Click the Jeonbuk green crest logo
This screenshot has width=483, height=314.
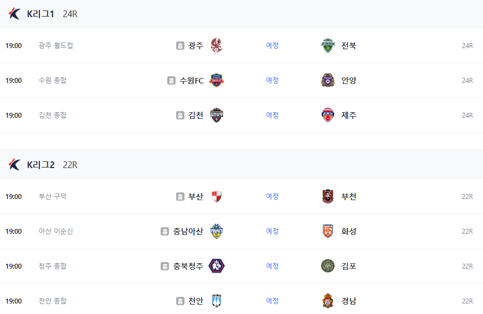[x=328, y=45]
